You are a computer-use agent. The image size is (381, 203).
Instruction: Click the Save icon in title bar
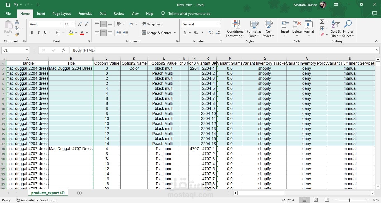[8, 5]
